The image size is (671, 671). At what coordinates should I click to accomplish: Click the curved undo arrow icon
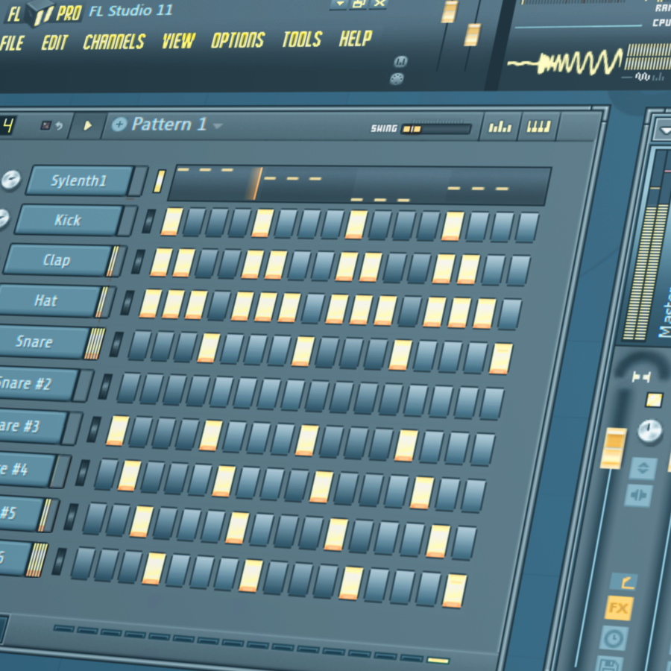(x=60, y=126)
